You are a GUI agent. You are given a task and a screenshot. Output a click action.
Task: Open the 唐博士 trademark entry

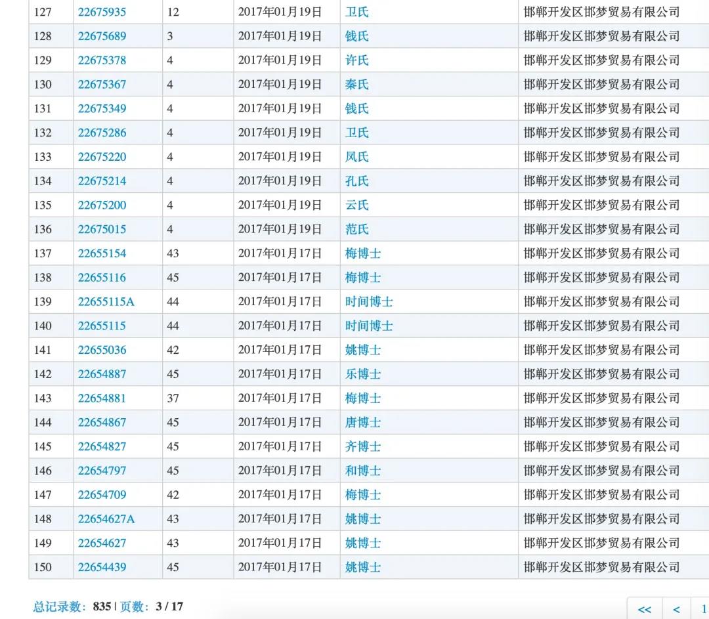(363, 423)
